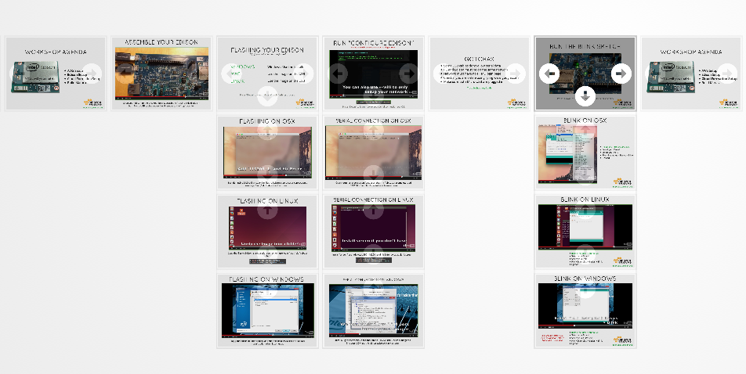Click the right arrow on Run Configure Edison slide
This screenshot has width=746, height=374.
(409, 74)
